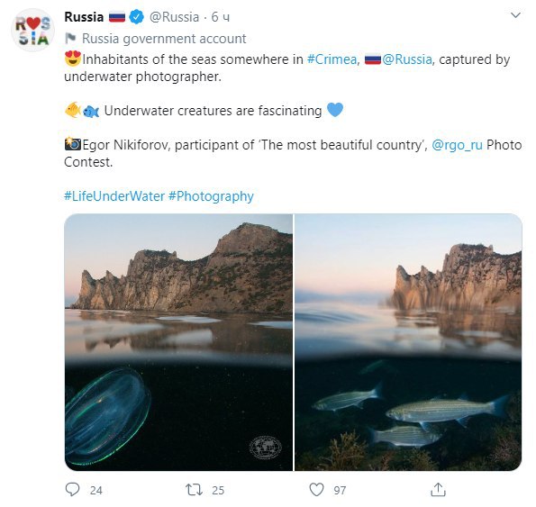Click the Russia profile avatar
This screenshot has width=536, height=507.
[x=32, y=30]
